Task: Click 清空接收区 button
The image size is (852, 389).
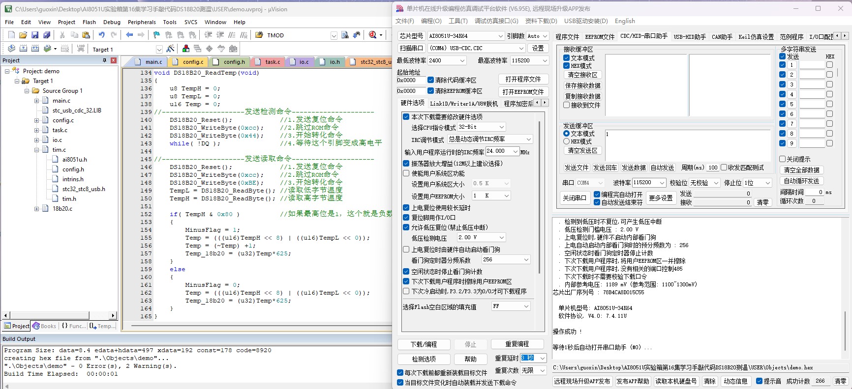Action: (582, 75)
